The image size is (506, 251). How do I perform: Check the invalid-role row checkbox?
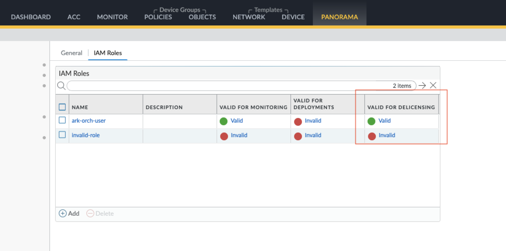tap(62, 135)
